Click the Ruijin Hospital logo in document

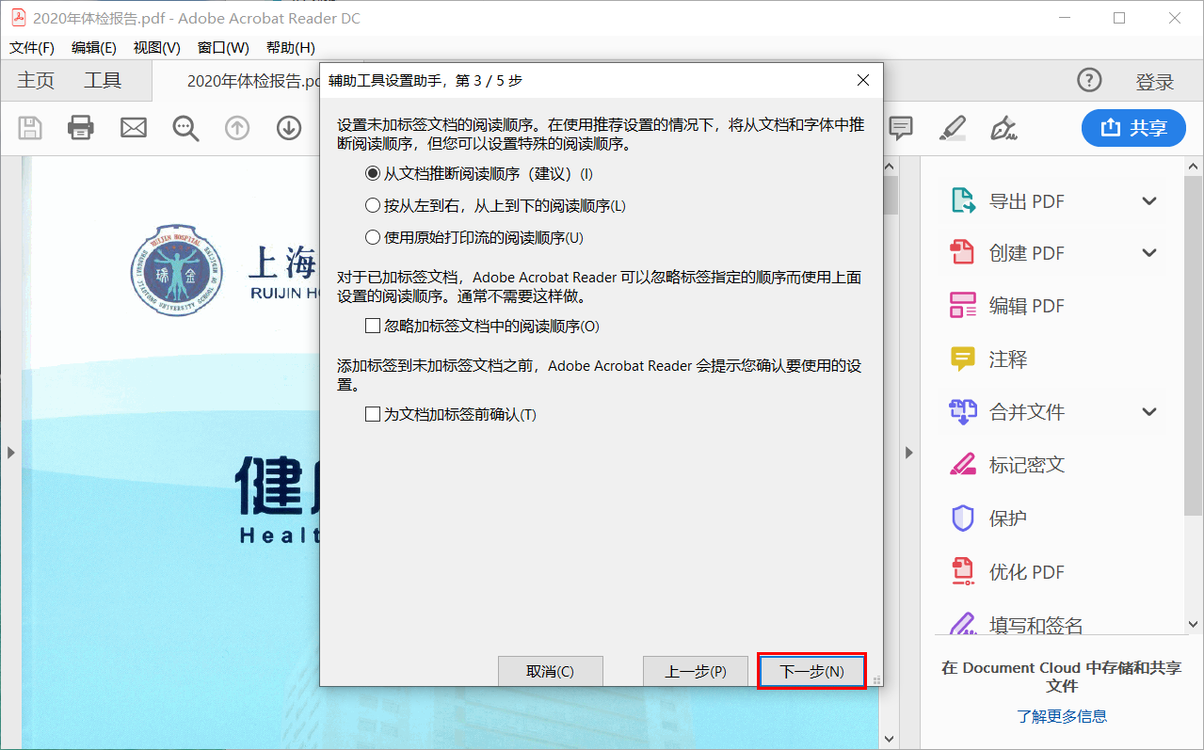click(x=177, y=268)
